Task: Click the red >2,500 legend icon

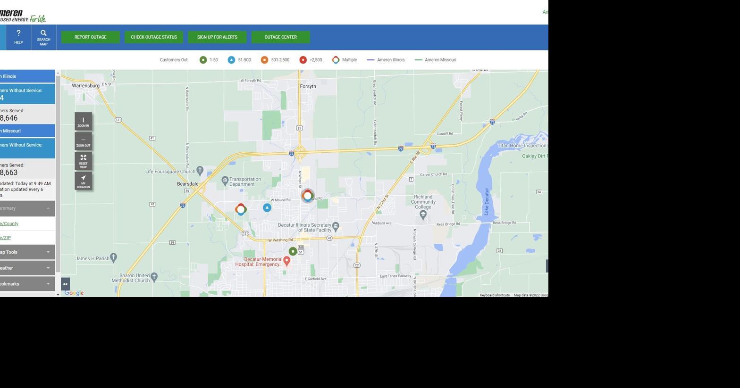Action: click(x=303, y=60)
